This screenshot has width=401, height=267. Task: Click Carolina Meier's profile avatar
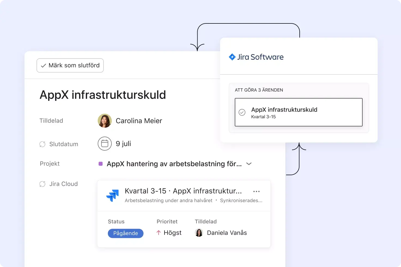click(x=105, y=120)
